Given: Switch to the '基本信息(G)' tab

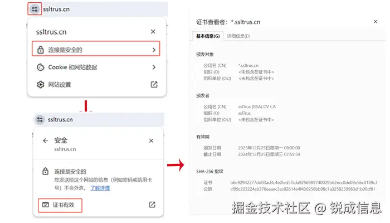Looking at the screenshot, I should coord(208,36).
